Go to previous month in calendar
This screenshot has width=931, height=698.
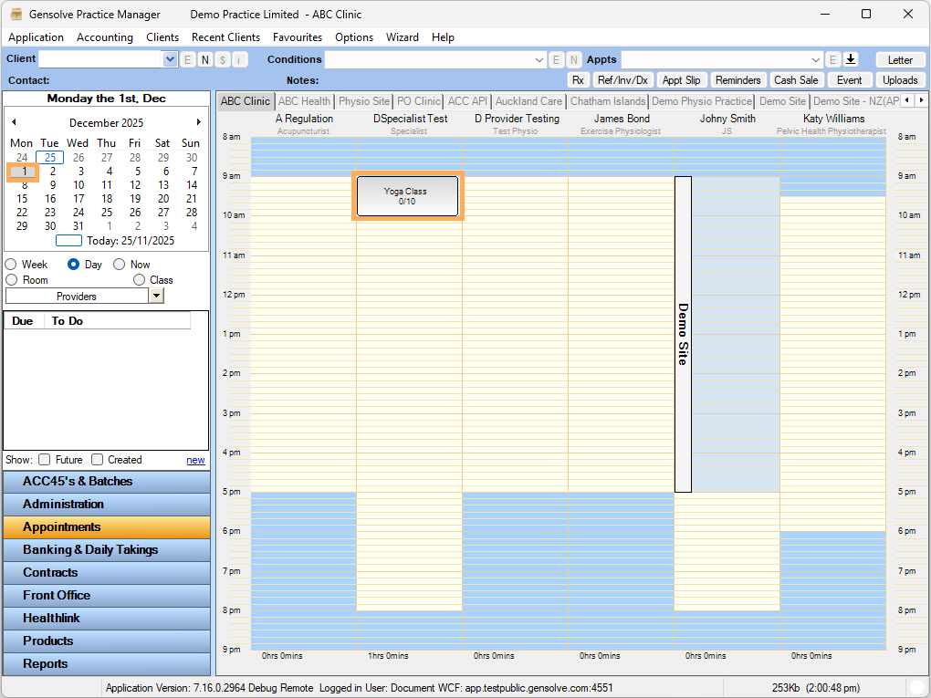point(14,122)
